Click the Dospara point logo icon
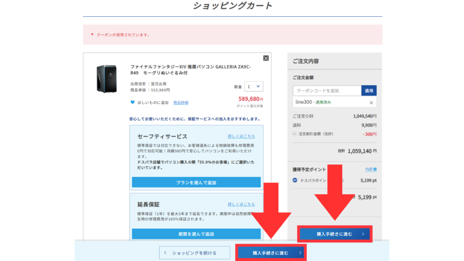The height and width of the screenshot is (261, 464). point(295,180)
